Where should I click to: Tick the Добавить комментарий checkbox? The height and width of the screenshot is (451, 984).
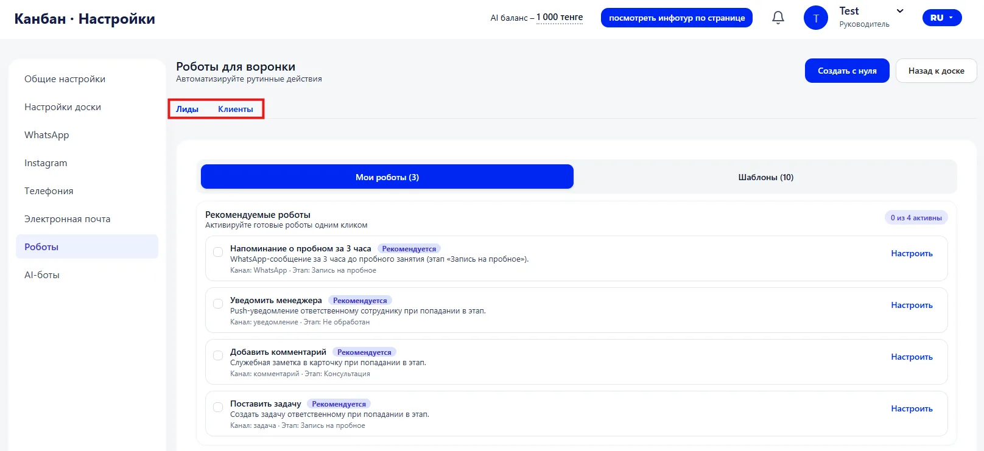218,355
